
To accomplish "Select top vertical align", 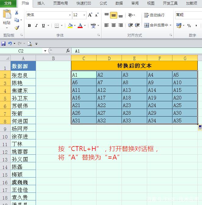I will pos(107,15).
